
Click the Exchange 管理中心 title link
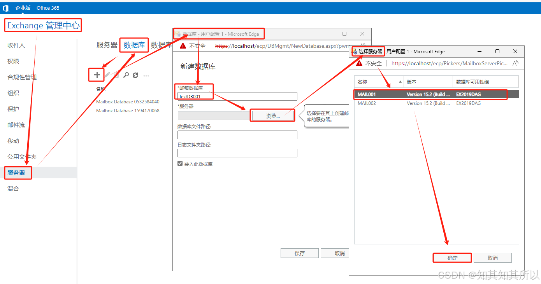point(43,26)
